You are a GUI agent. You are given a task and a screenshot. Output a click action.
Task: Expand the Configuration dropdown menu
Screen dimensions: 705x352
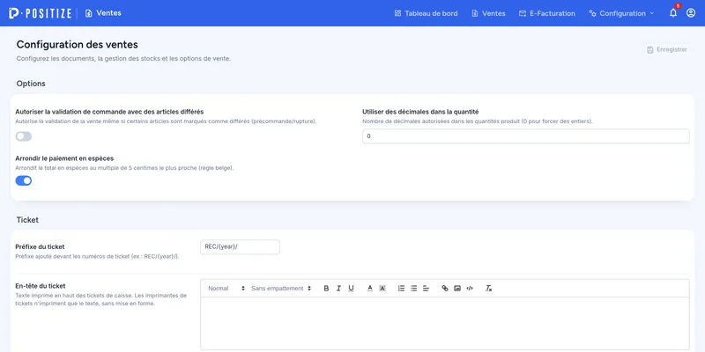(x=621, y=13)
